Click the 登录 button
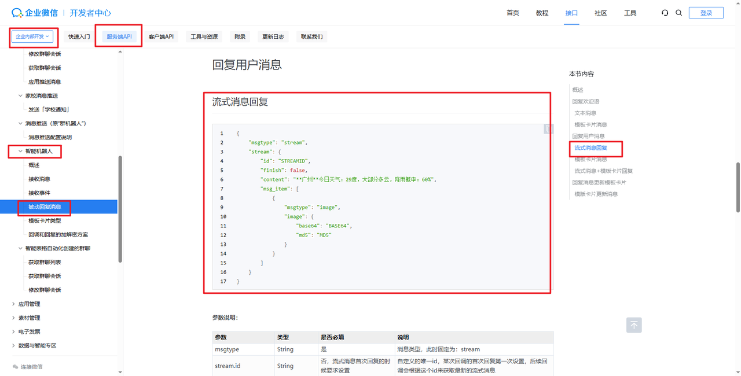741x376 pixels. (706, 13)
